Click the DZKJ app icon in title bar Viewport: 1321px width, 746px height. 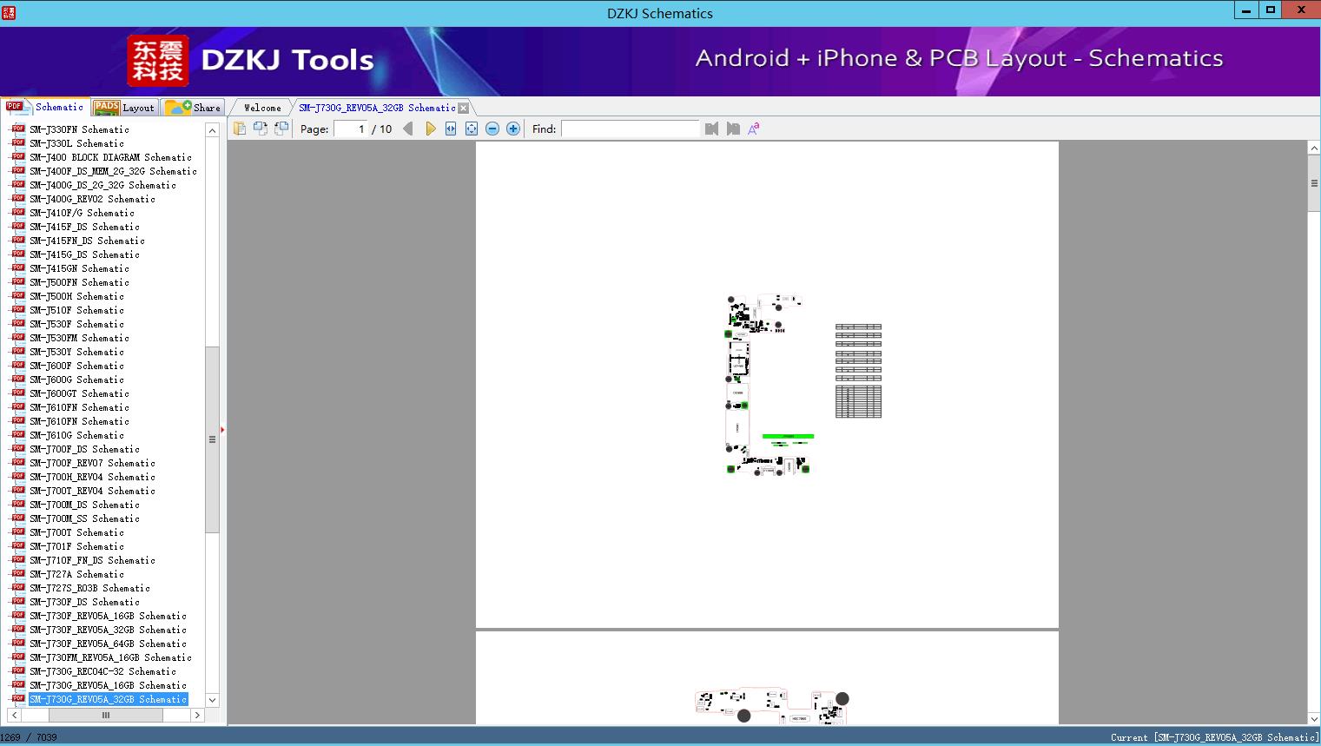pos(9,12)
